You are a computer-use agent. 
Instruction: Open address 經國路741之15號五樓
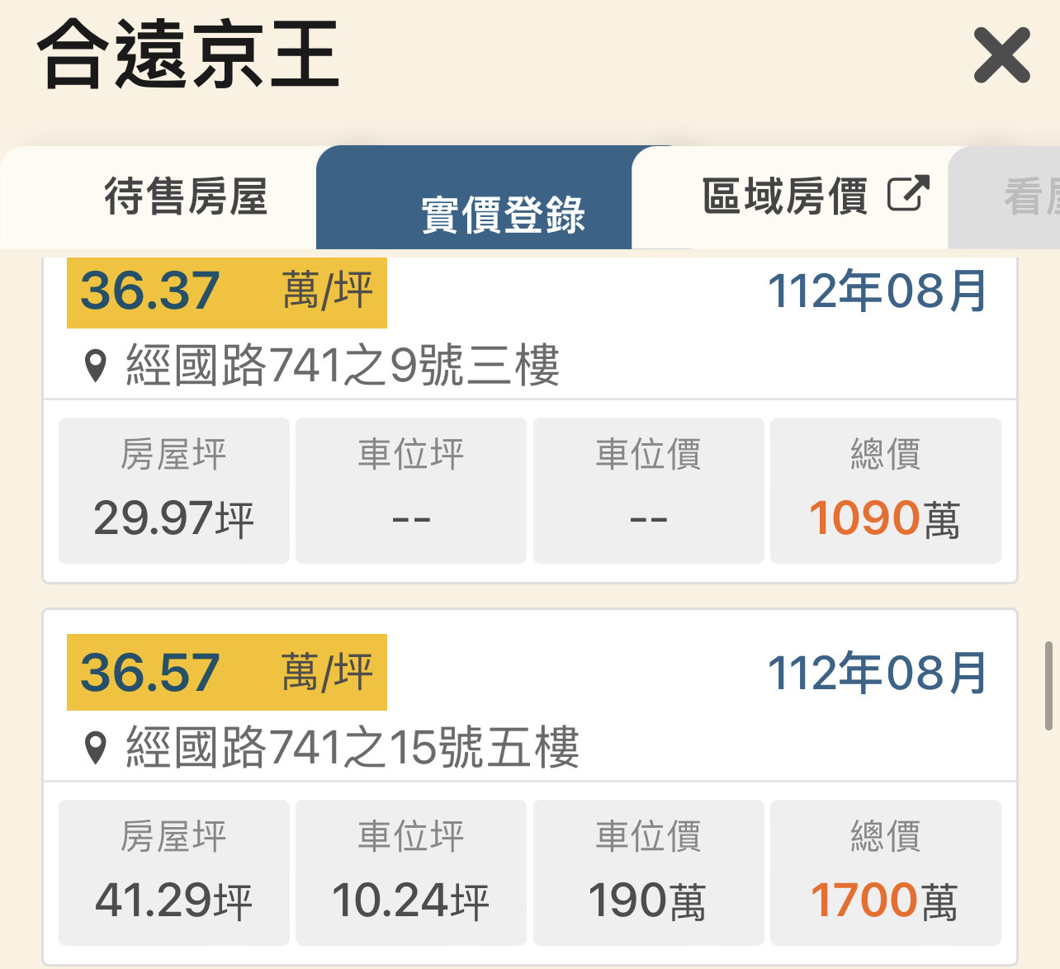(x=353, y=748)
